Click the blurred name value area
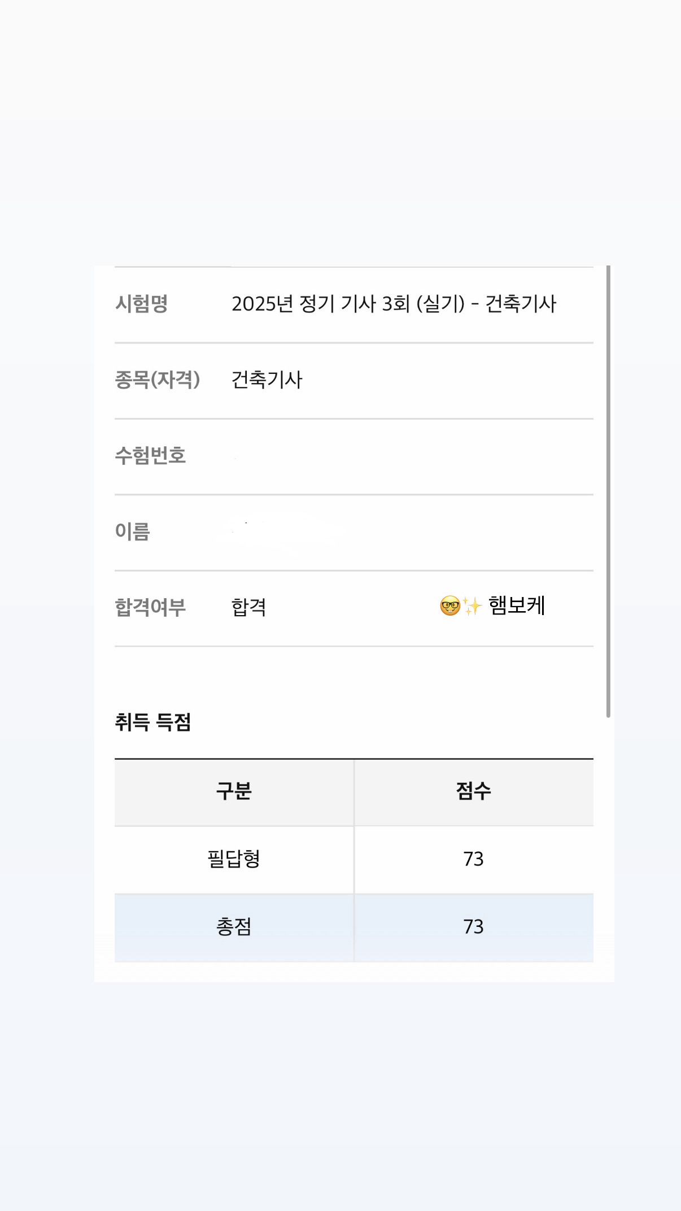 [282, 532]
